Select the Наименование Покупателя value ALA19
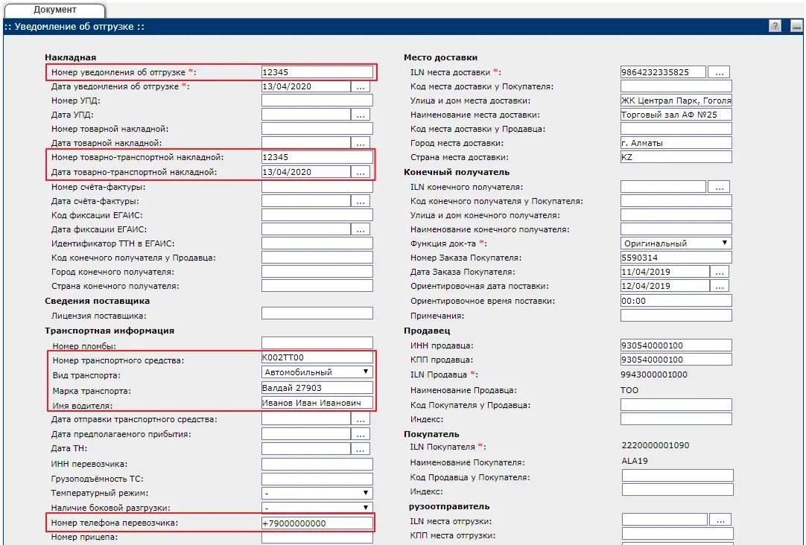The height and width of the screenshot is (545, 806). tap(635, 461)
